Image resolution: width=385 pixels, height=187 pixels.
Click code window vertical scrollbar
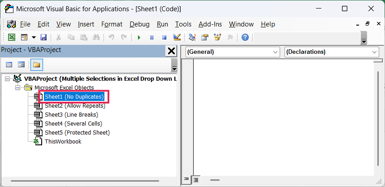click(379, 118)
